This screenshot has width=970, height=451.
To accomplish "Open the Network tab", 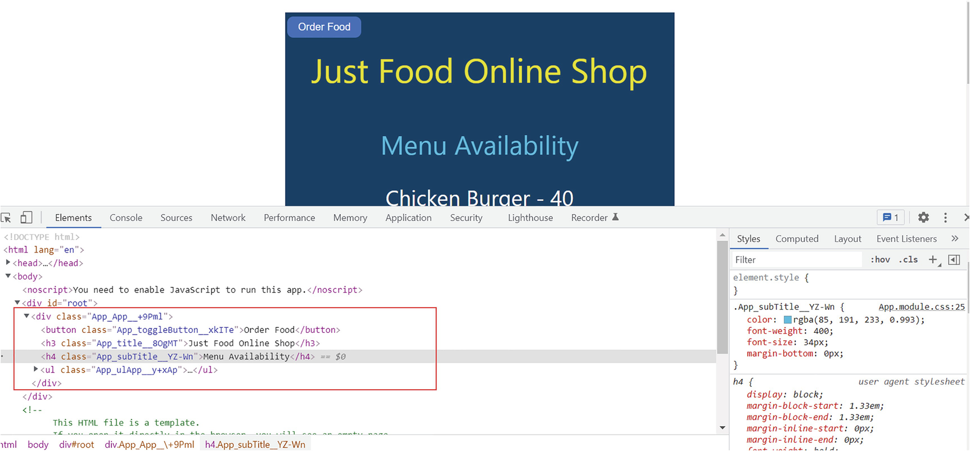I will pyautogui.click(x=228, y=218).
